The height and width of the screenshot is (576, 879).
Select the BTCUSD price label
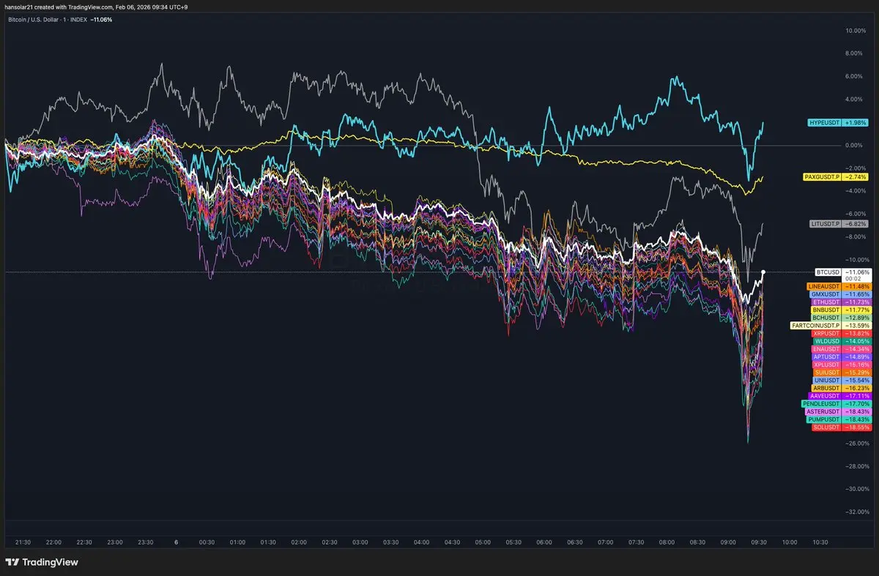coord(826,271)
